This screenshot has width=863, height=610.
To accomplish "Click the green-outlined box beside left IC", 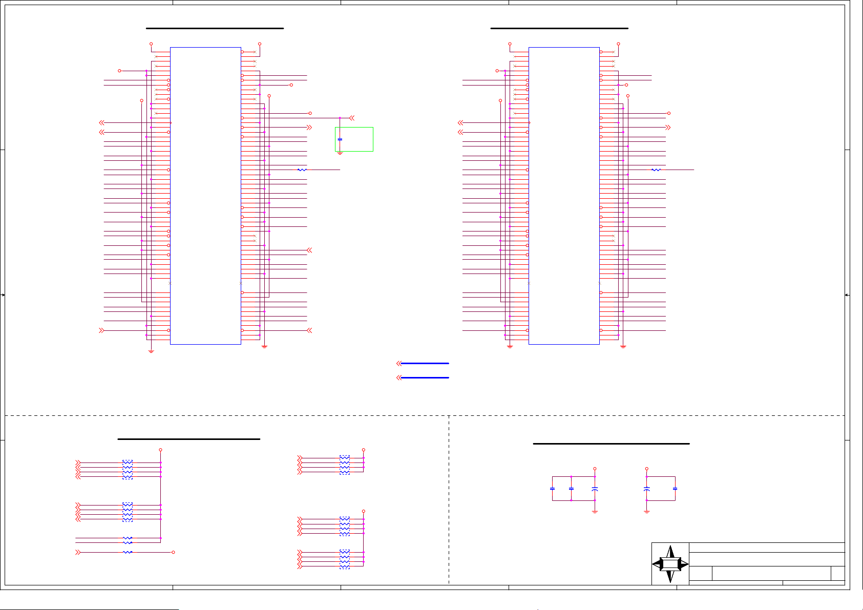I will tap(354, 139).
